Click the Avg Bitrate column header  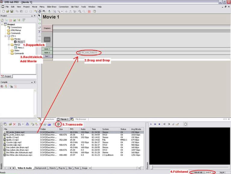pos(137,129)
